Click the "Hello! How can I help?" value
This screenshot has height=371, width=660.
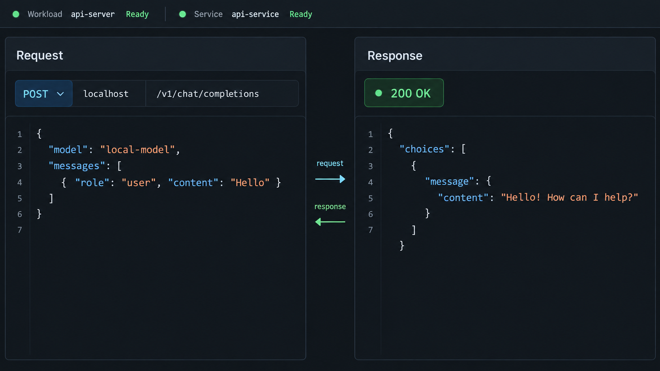click(570, 197)
